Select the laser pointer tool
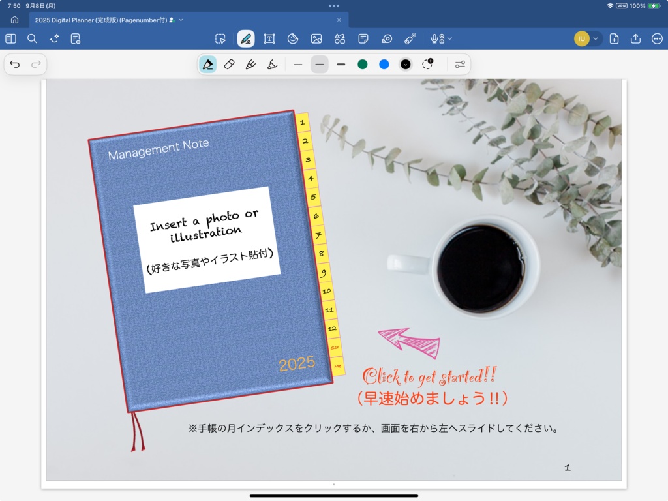Viewport: 668px width, 501px height. (x=410, y=38)
